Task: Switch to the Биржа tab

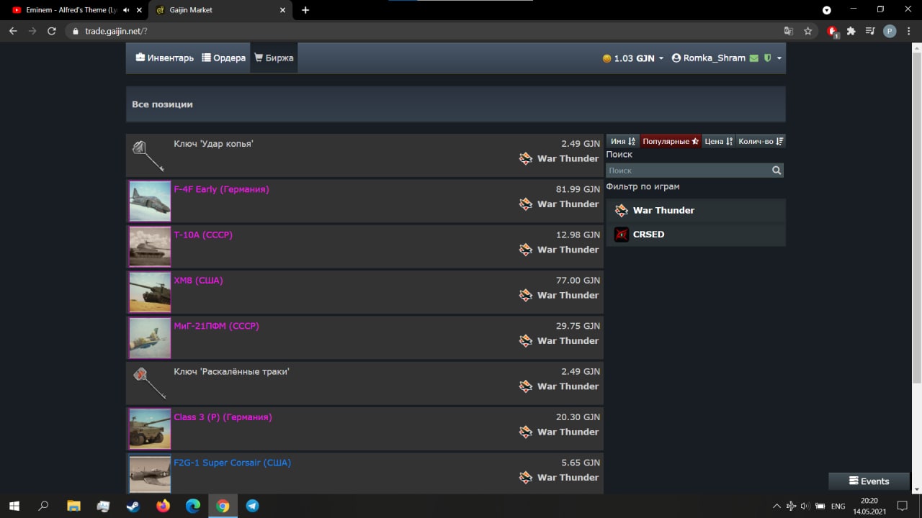Action: tap(274, 58)
